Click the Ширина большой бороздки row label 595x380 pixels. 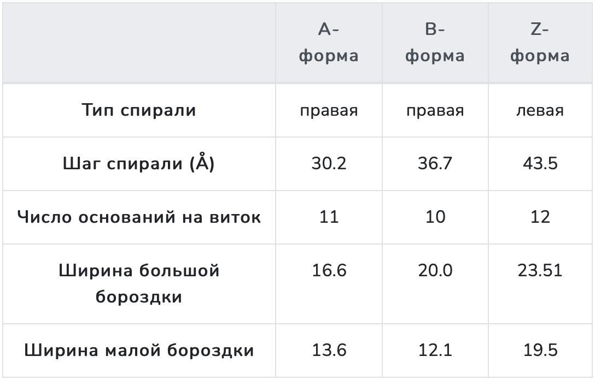coord(139,284)
